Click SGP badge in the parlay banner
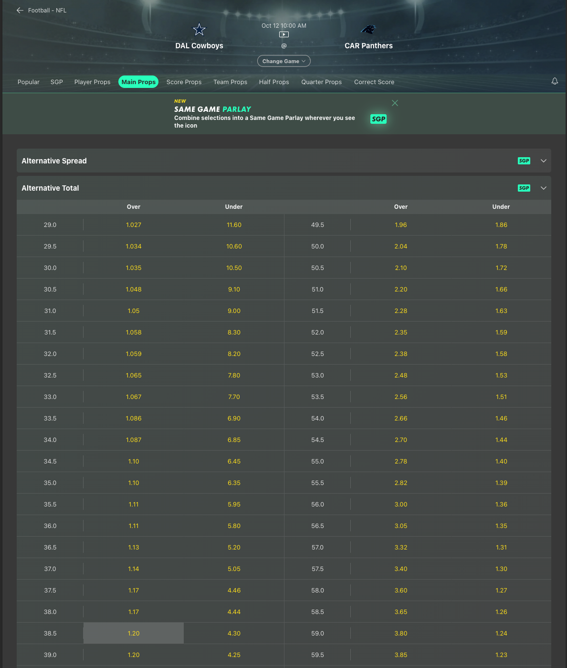The image size is (567, 668). 378,119
